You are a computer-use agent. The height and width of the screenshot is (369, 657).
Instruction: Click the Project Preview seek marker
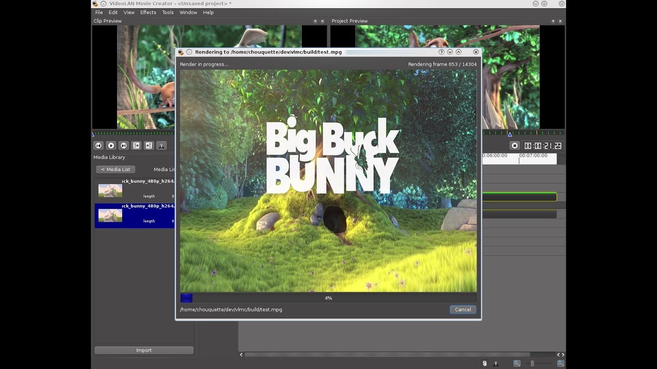(510, 134)
